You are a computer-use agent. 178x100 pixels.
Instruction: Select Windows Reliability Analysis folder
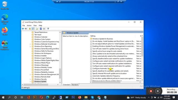point(44,72)
